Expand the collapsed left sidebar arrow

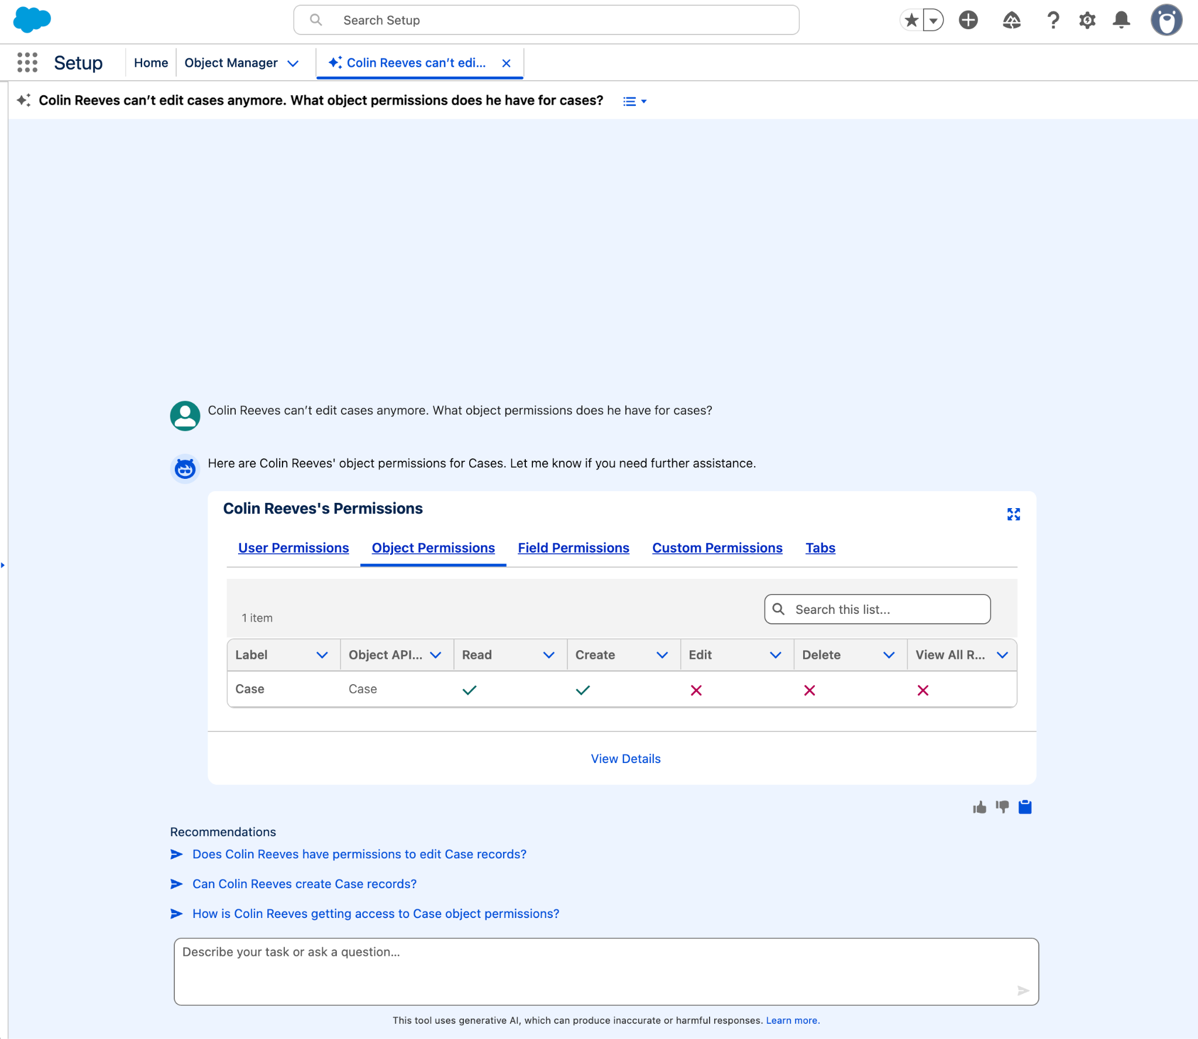coord(3,565)
